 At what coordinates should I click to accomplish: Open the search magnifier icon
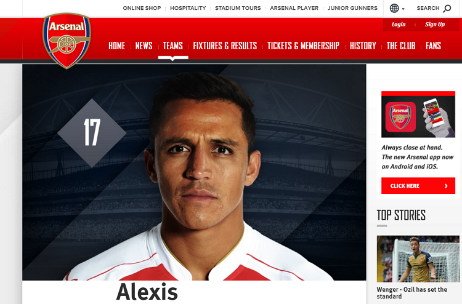(447, 9)
